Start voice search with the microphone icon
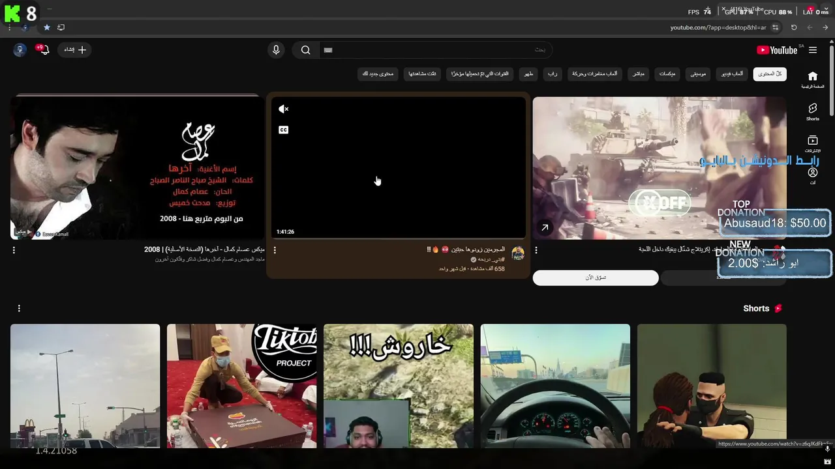 click(276, 50)
